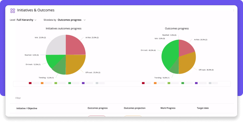Click the Initiatives & Outcomes grid icon
Screen dimensions: 243x123
(12, 10)
